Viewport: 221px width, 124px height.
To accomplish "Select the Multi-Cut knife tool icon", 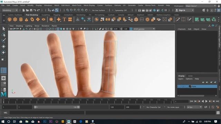I will (x=177, y=19).
